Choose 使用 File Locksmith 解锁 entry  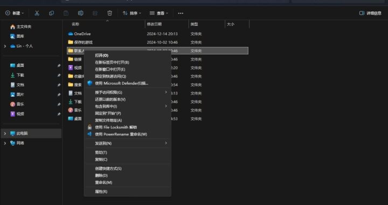[127, 127]
